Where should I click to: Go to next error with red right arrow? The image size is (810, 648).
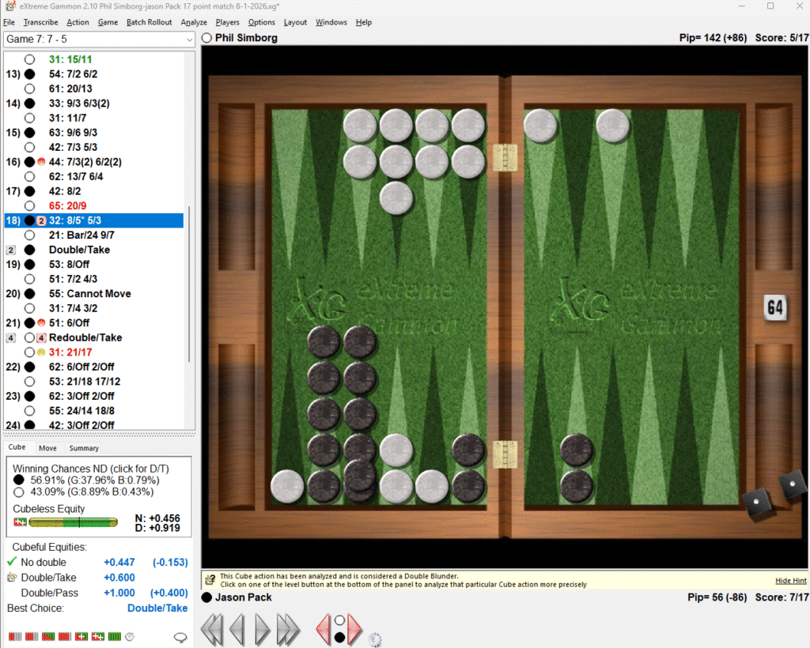coord(355,629)
